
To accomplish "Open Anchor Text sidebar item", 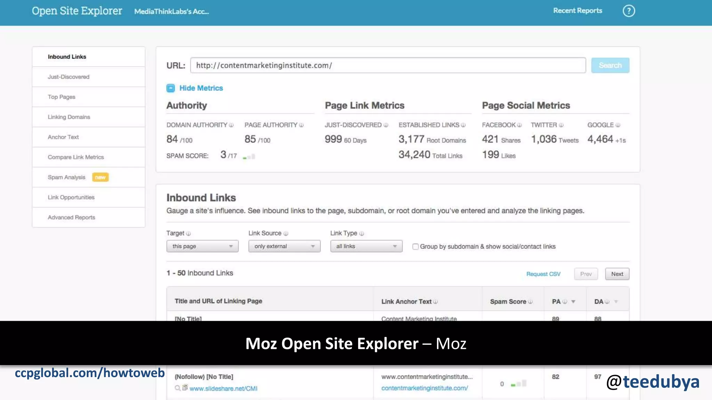I will pyautogui.click(x=89, y=137).
